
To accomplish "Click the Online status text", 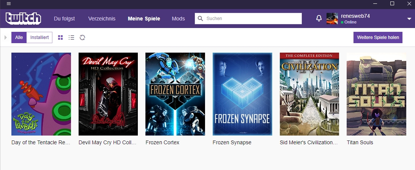I will [350, 22].
